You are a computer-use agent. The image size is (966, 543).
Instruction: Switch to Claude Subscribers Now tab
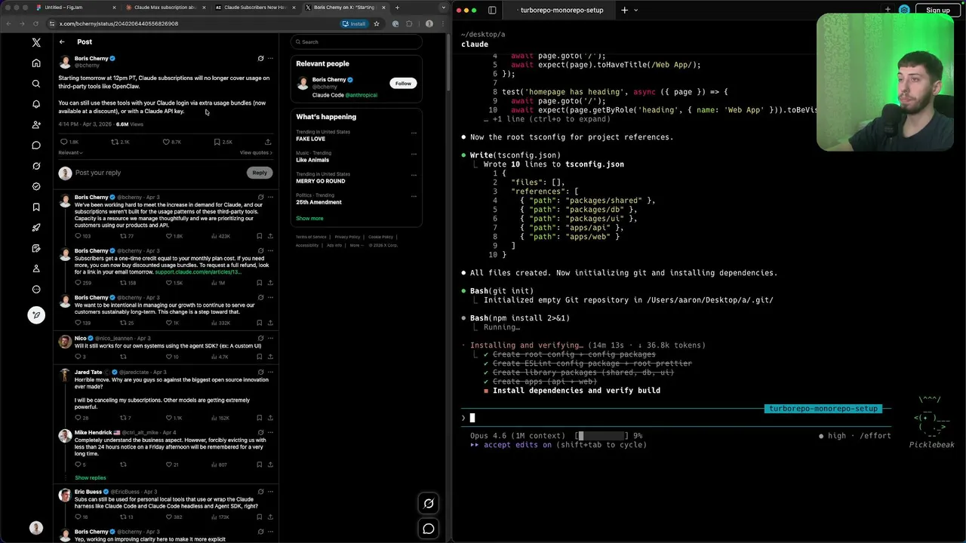tap(255, 8)
